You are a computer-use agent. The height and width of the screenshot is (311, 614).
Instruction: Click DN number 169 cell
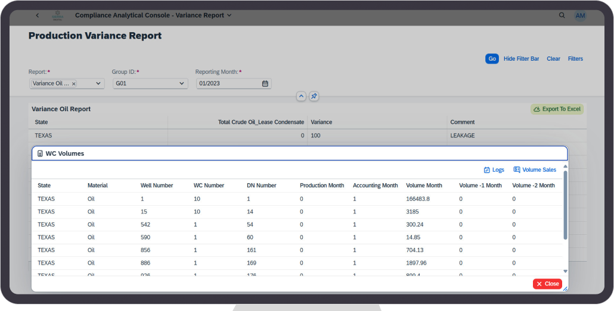point(252,263)
